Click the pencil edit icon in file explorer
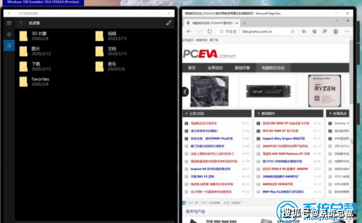 [x=168, y=23]
